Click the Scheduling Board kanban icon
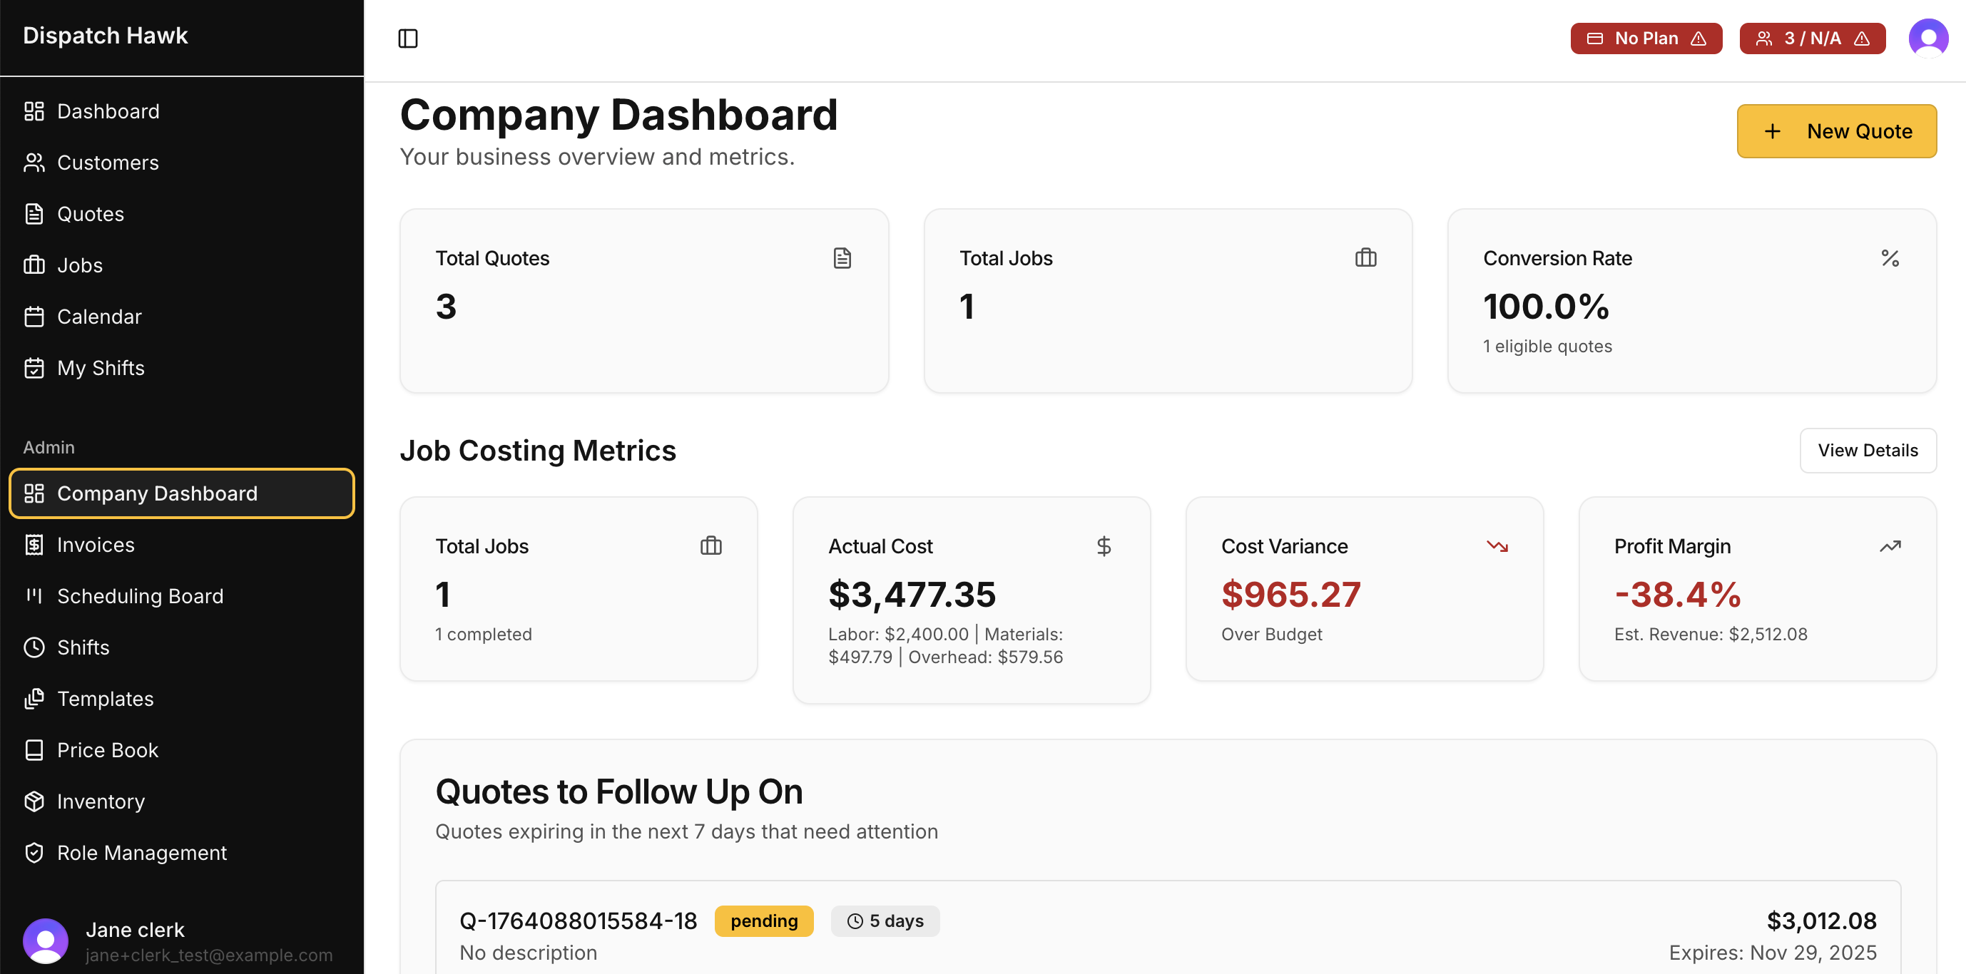Screen dimensions: 1966x974 pos(34,595)
